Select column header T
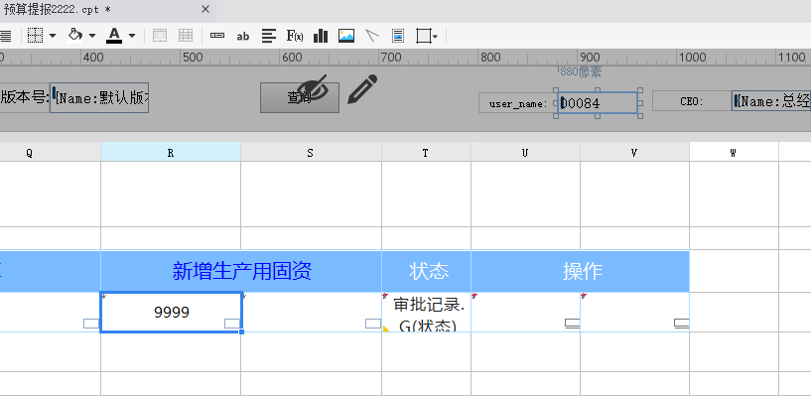The height and width of the screenshot is (396, 811). tap(426, 153)
